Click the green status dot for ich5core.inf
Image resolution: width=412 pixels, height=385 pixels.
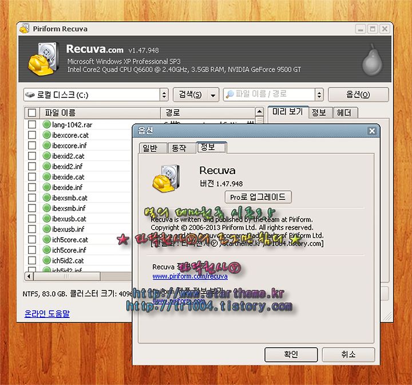point(46,249)
